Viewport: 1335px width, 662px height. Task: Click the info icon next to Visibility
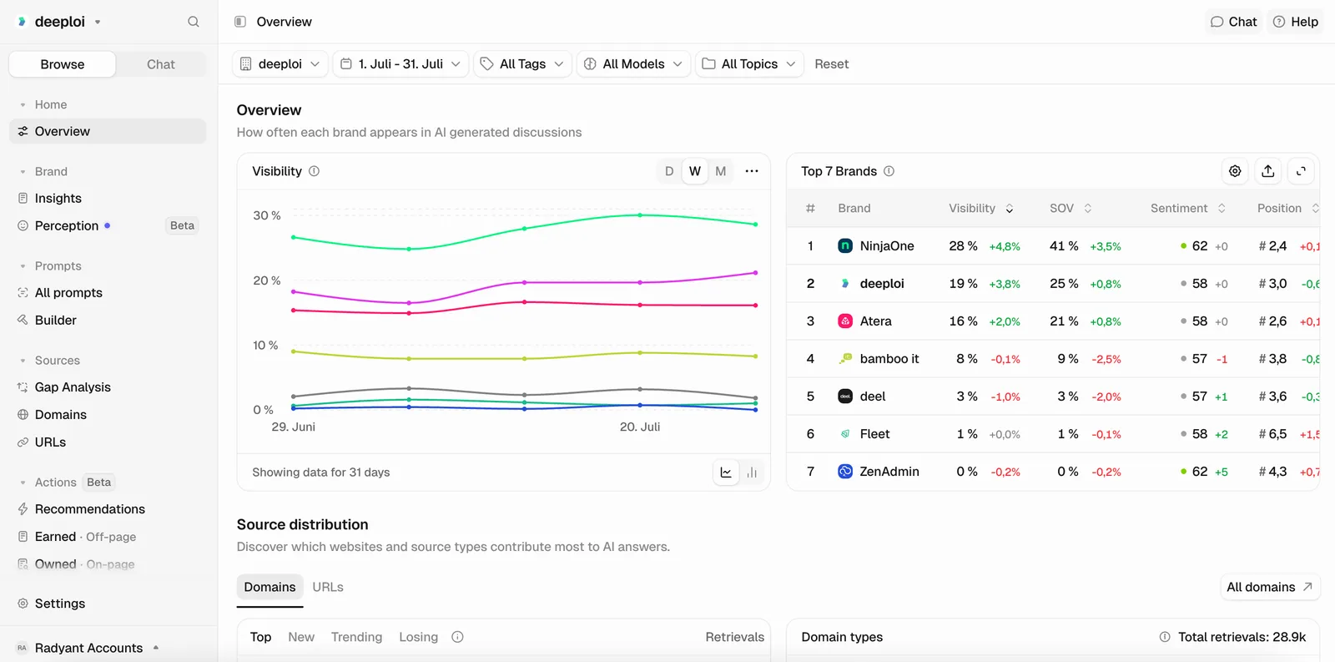tap(315, 171)
